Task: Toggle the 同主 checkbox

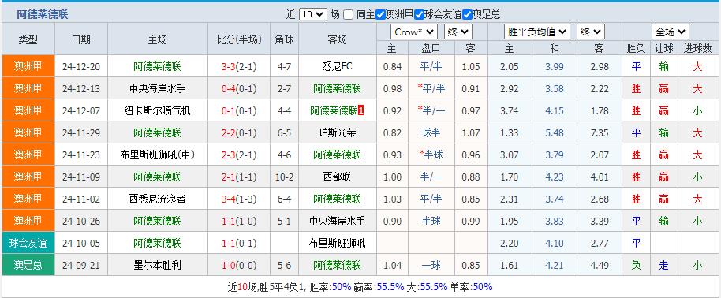Action: pos(349,15)
